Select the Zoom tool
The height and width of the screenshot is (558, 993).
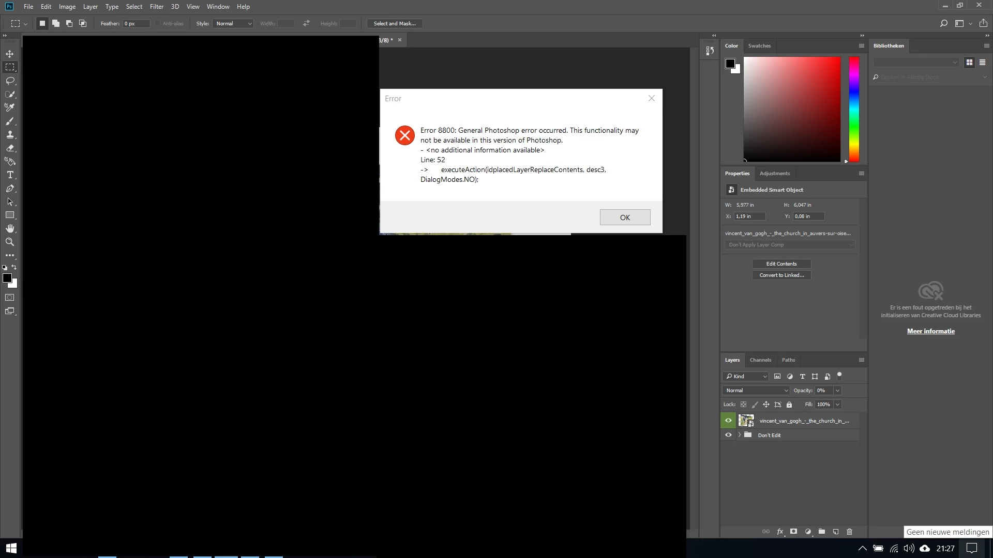pyautogui.click(x=10, y=242)
